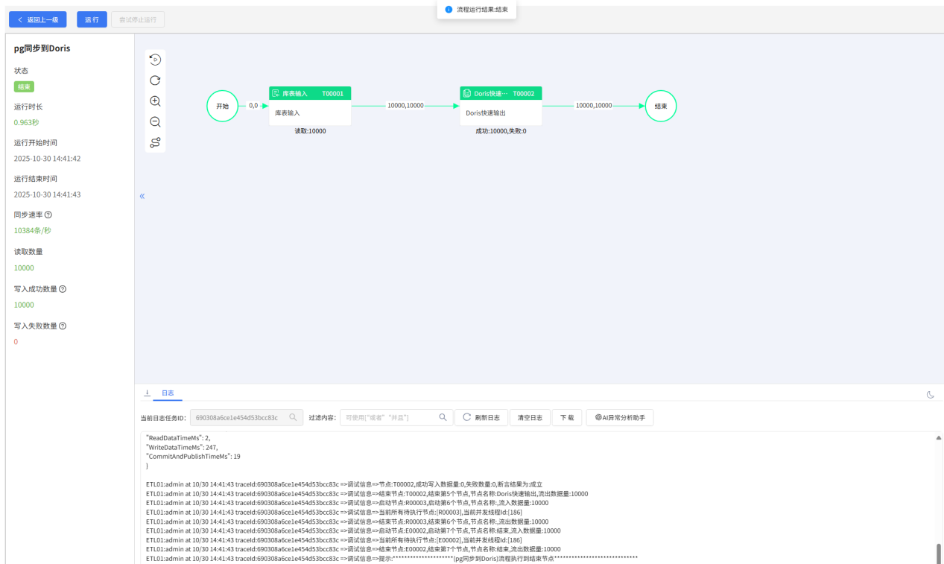This screenshot has width=944, height=564.
Task: Click run start time 2025-10-30 14:41:42
Action: pos(47,159)
